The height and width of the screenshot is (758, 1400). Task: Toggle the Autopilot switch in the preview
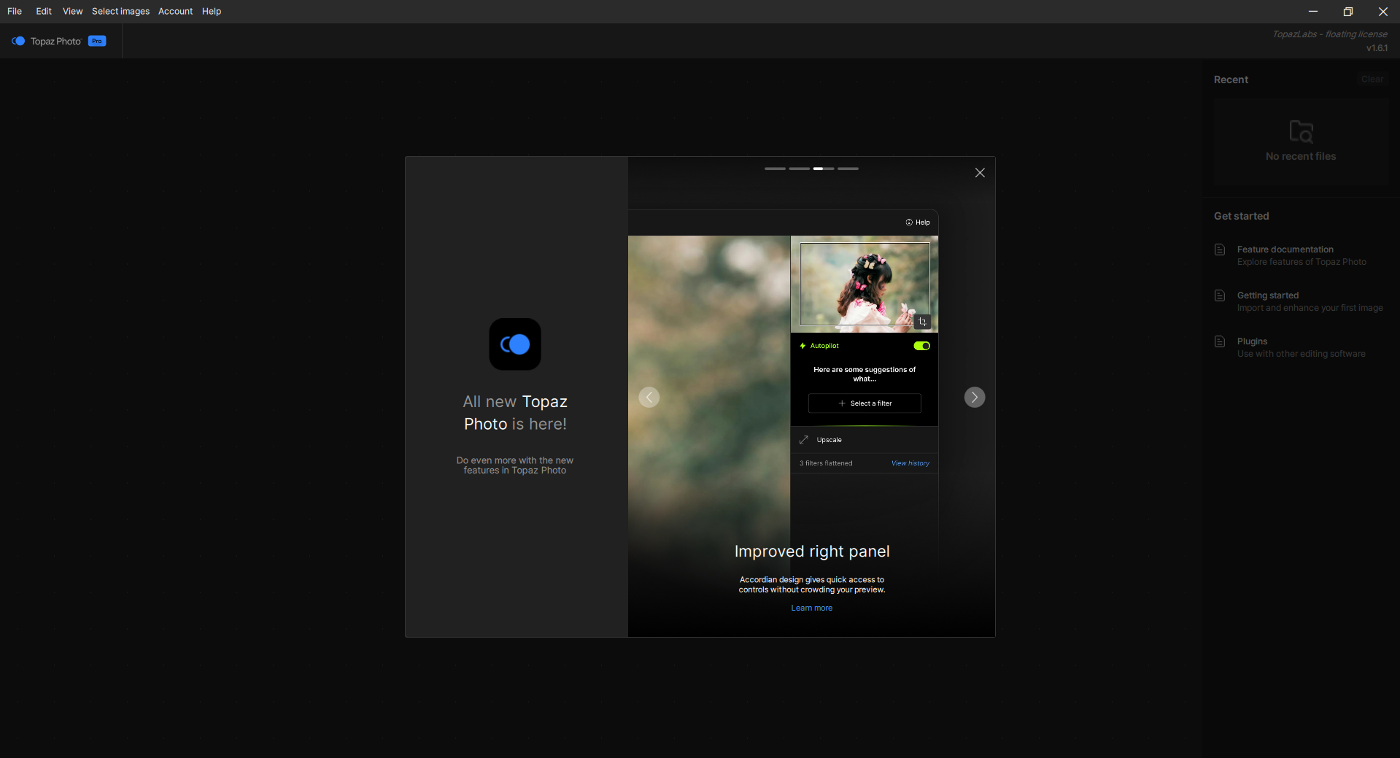tap(922, 346)
